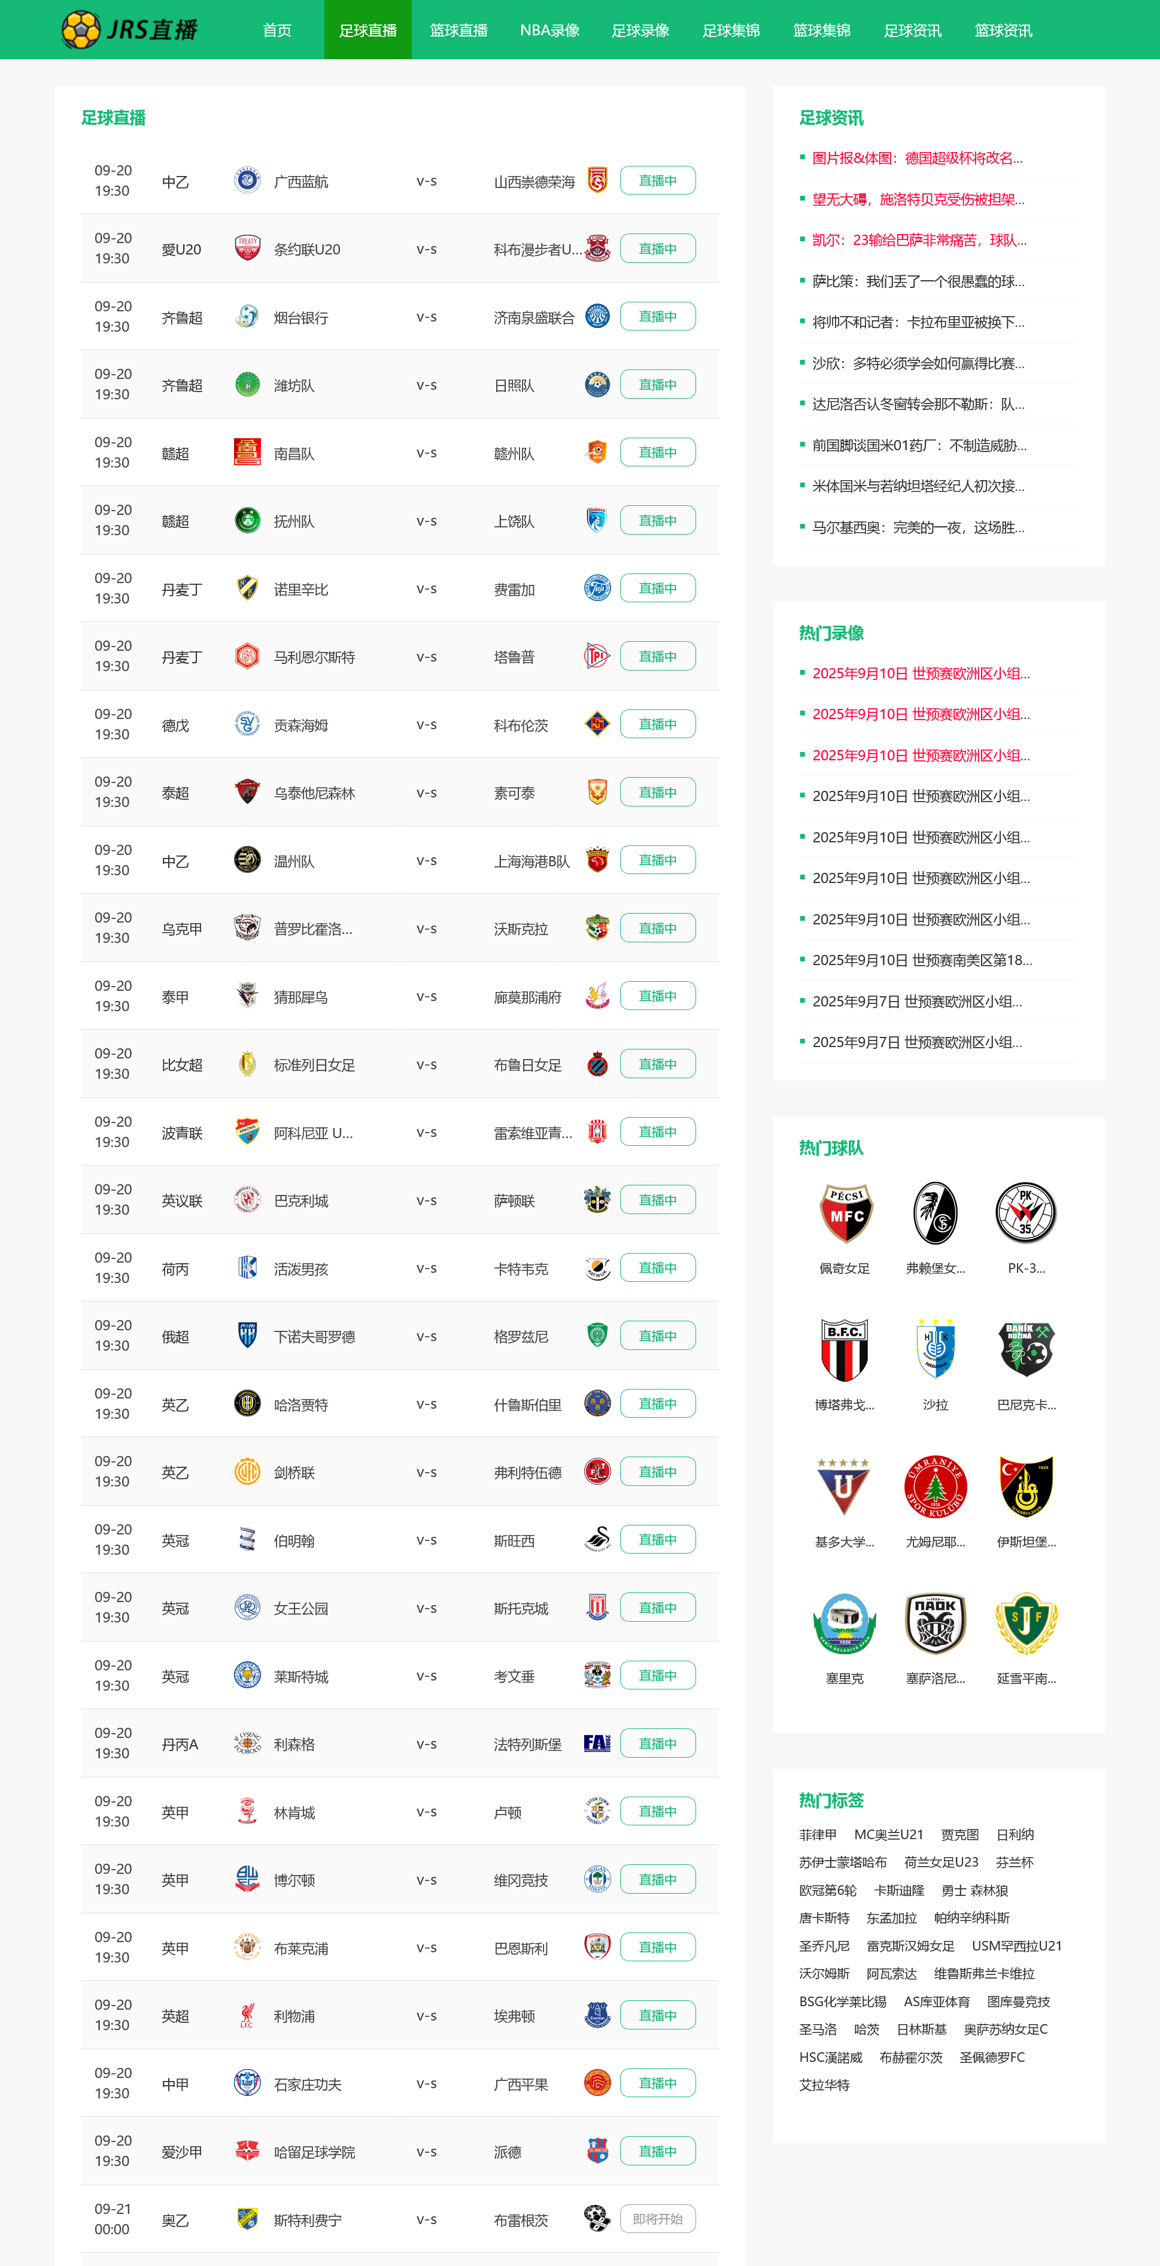Select the 欧冠第6轮 tag link
The height and width of the screenshot is (2266, 1160).
pos(827,1889)
